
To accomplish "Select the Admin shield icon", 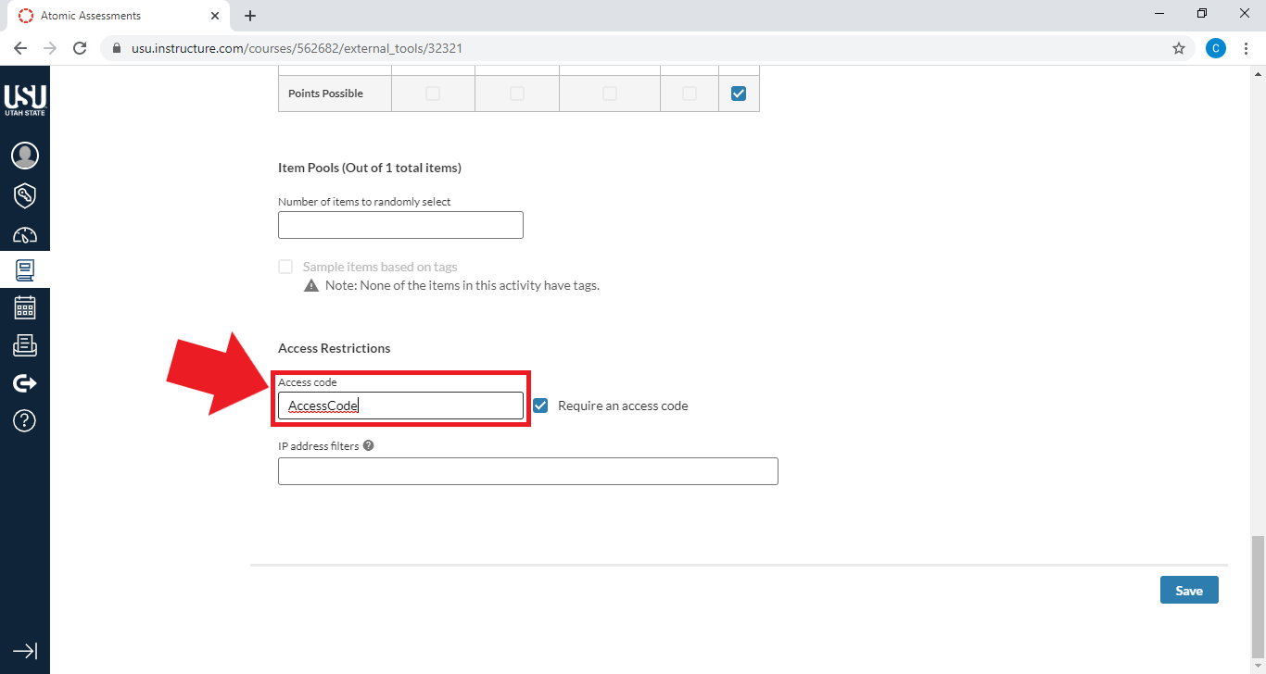I will 25,195.
